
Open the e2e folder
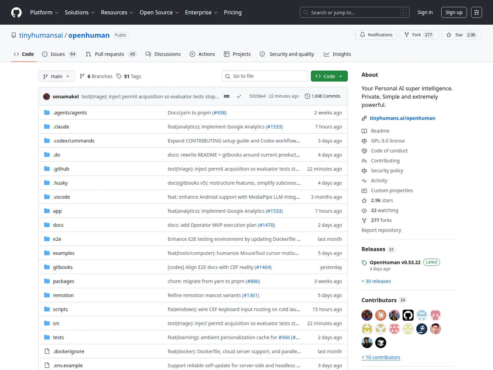click(57, 239)
